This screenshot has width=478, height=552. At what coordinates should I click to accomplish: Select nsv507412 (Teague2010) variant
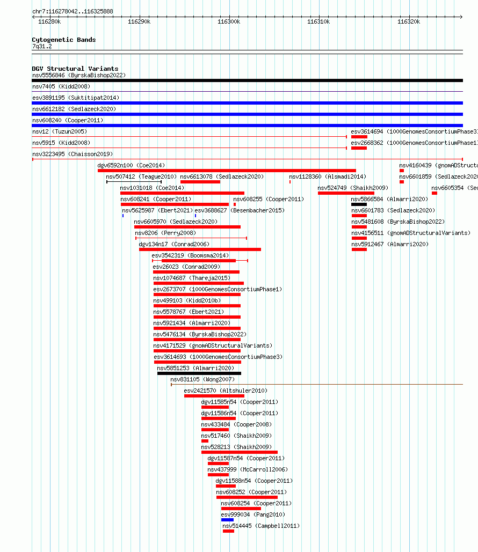pos(141,176)
